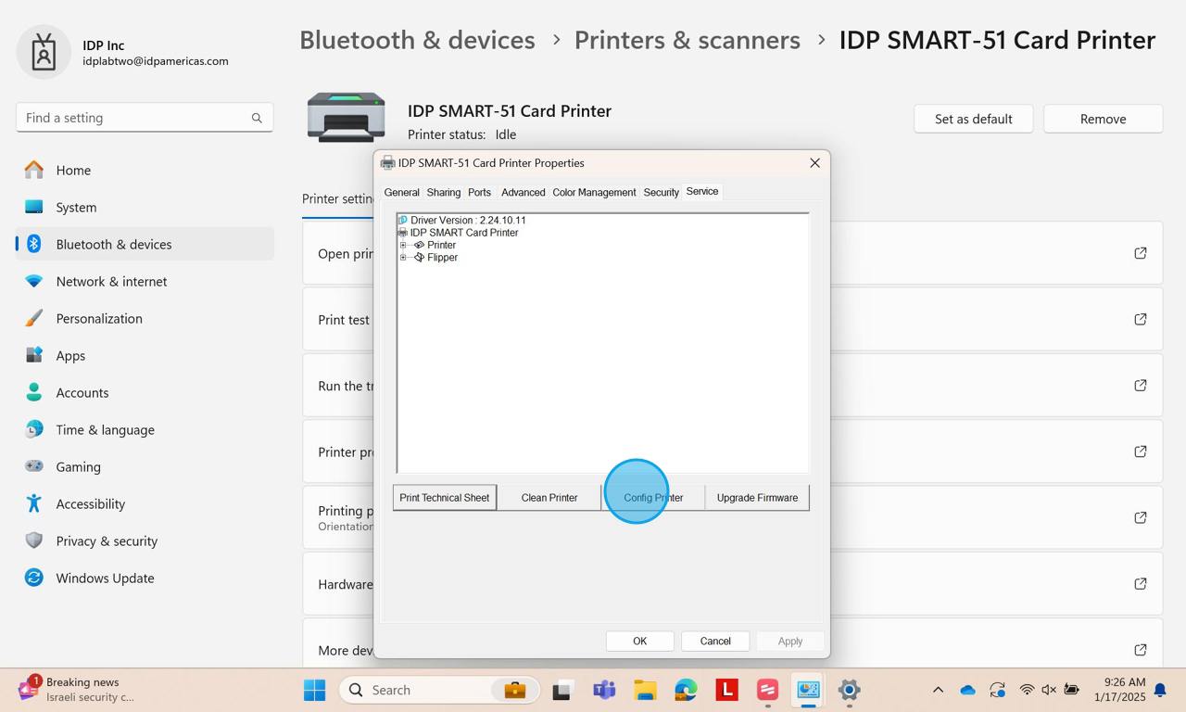The image size is (1186, 712).
Task: Click the Find a setting search field
Action: coord(145,118)
